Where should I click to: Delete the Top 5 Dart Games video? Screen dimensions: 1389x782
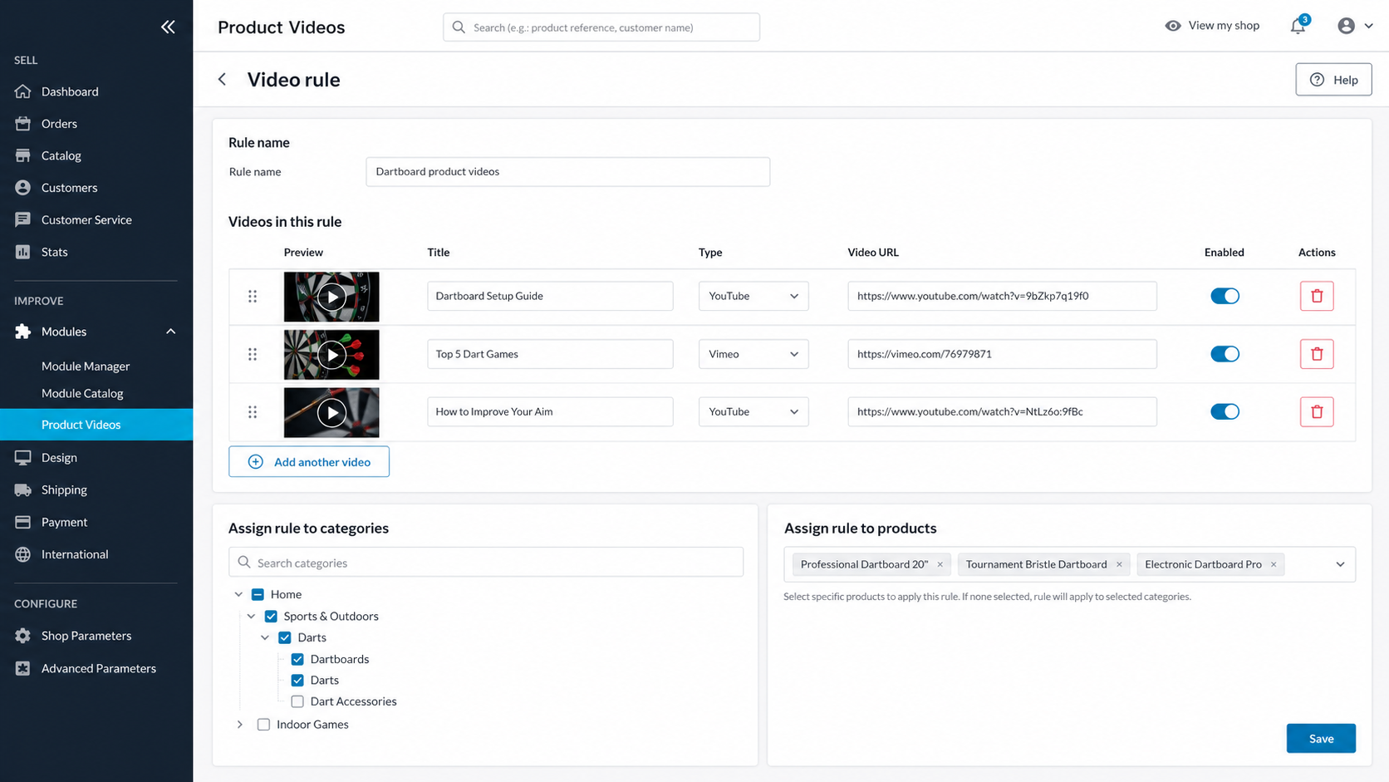click(1317, 354)
